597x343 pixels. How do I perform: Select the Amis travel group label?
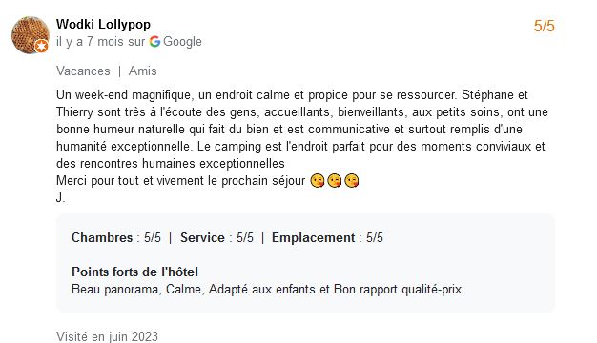[x=143, y=71]
